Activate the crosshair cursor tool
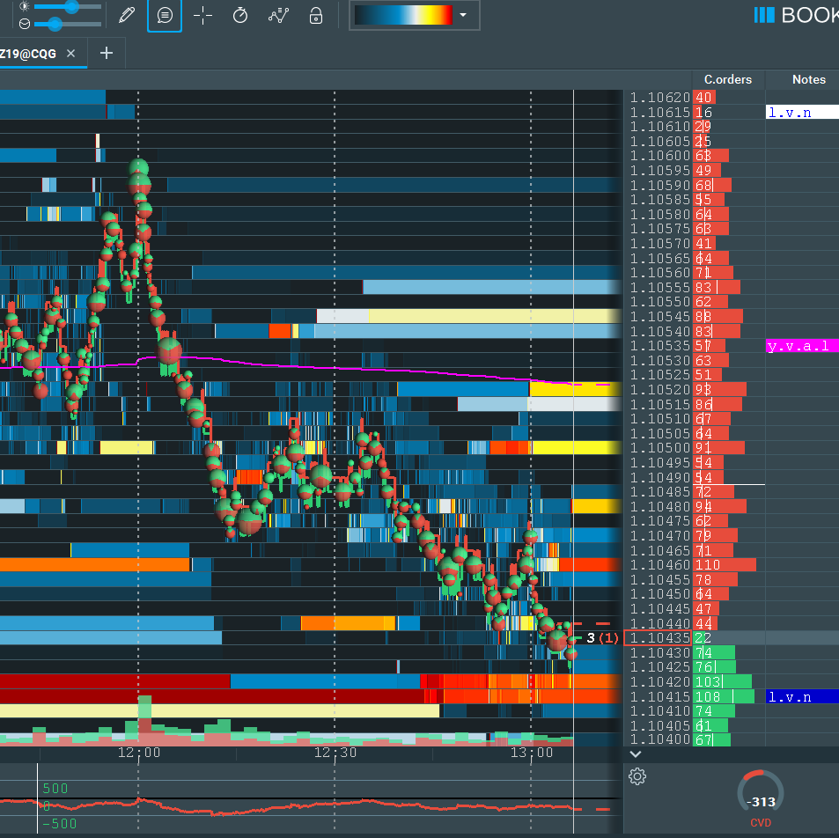 202,16
